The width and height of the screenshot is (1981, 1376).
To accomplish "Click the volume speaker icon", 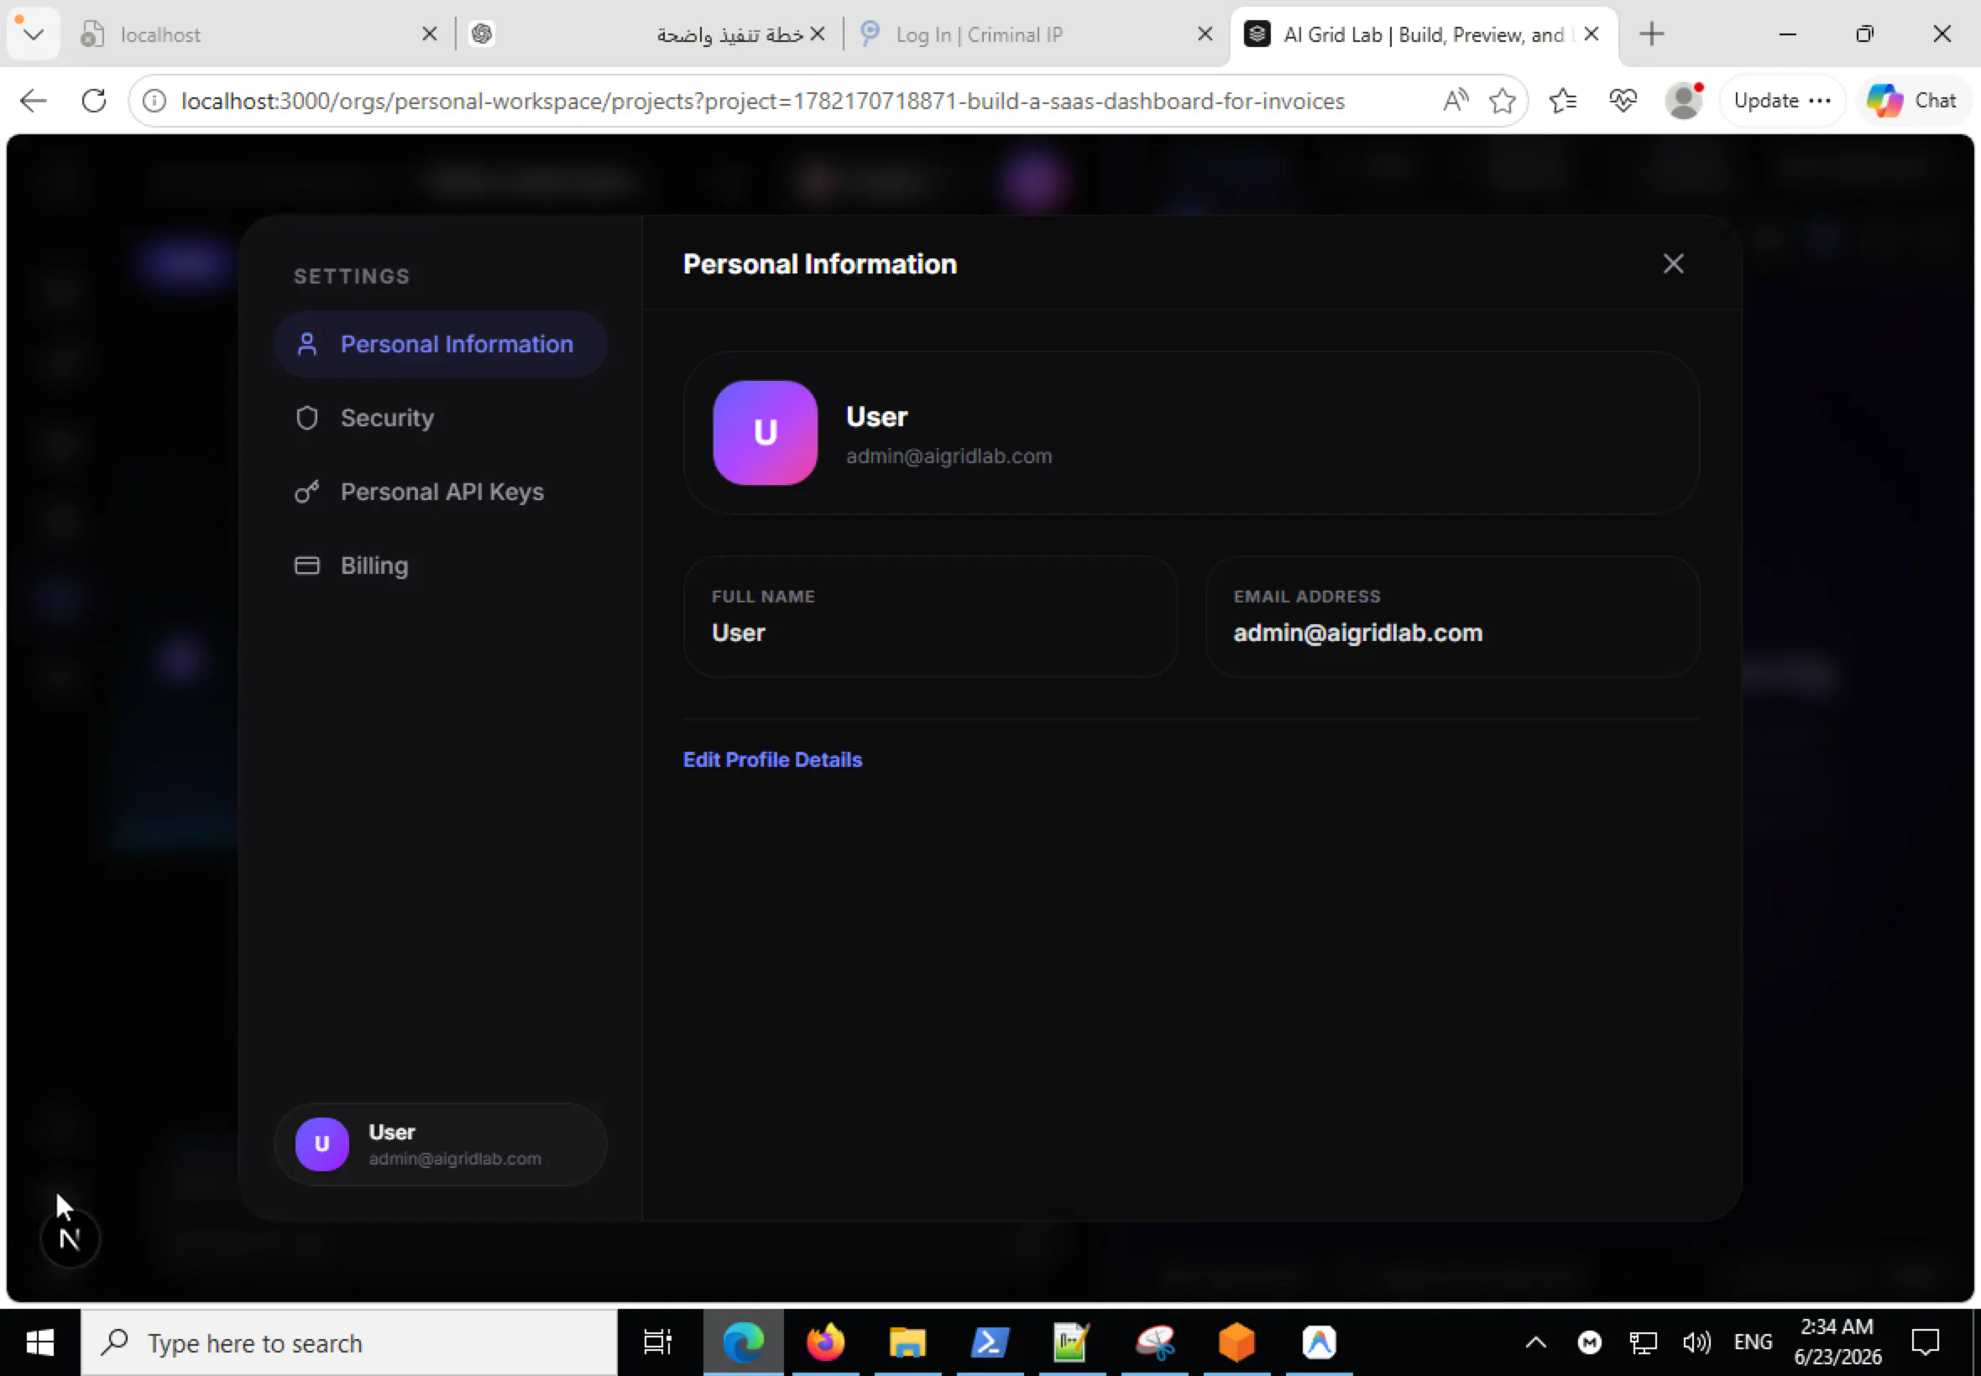I will 1696,1342.
